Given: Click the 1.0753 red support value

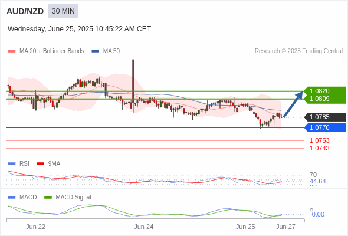Looking at the screenshot, I should tap(319, 140).
